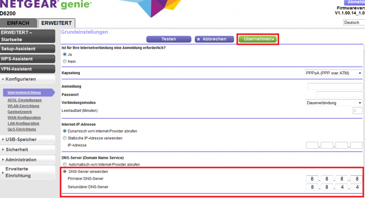Click the DNS-Server (Domain Name Service) heading
Screen dimensions: 365x198
pyautogui.click(x=92, y=158)
